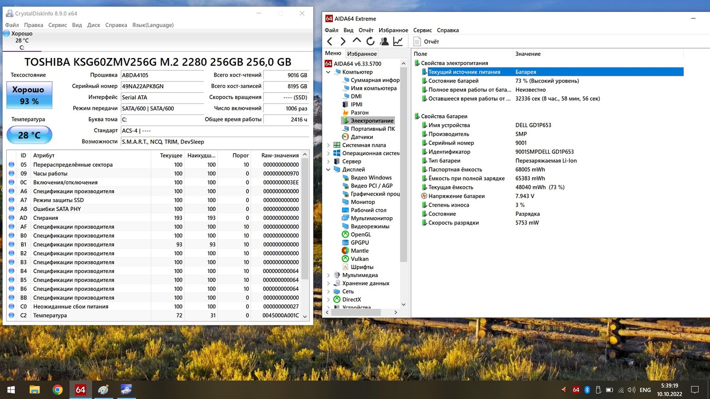Click the 28 °C temperature button

pos(29,135)
